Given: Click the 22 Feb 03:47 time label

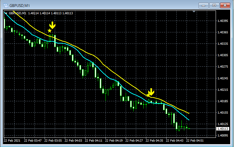Looking at the screenshot, I should 33,141.
